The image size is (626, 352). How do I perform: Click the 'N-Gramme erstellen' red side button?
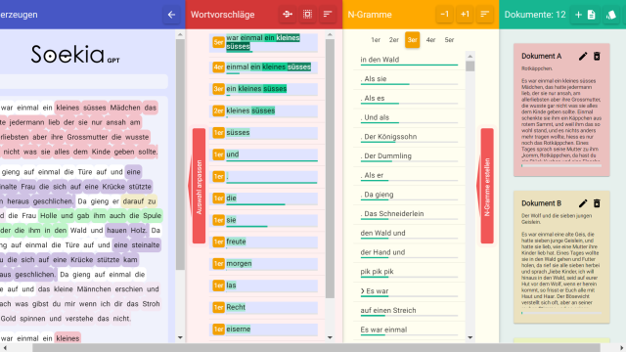[487, 186]
